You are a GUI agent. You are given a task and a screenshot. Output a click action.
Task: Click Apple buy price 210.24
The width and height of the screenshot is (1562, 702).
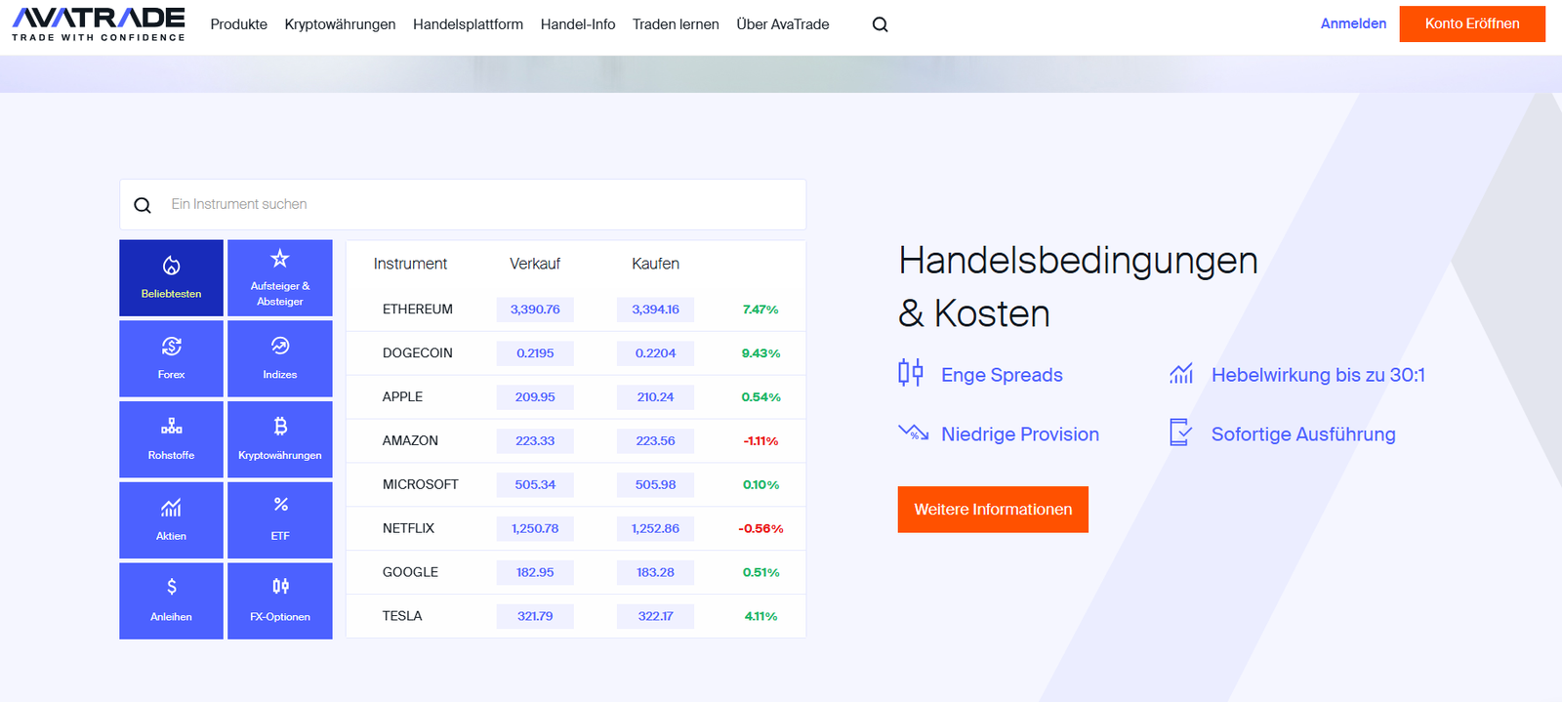655,397
